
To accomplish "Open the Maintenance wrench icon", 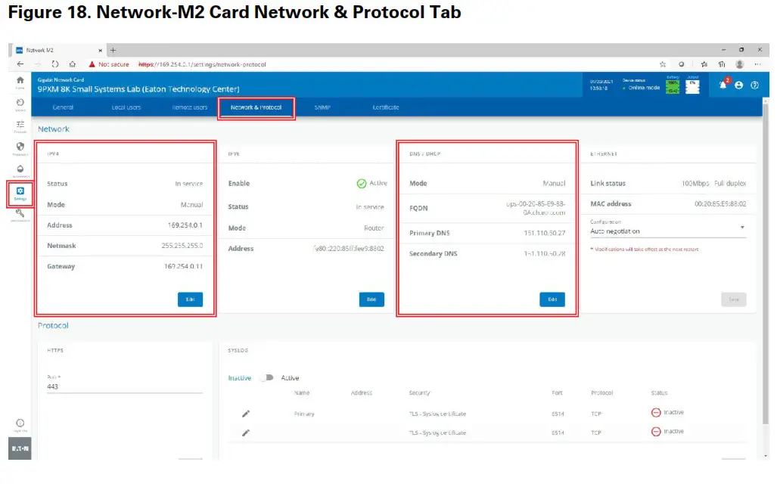I will click(20, 215).
